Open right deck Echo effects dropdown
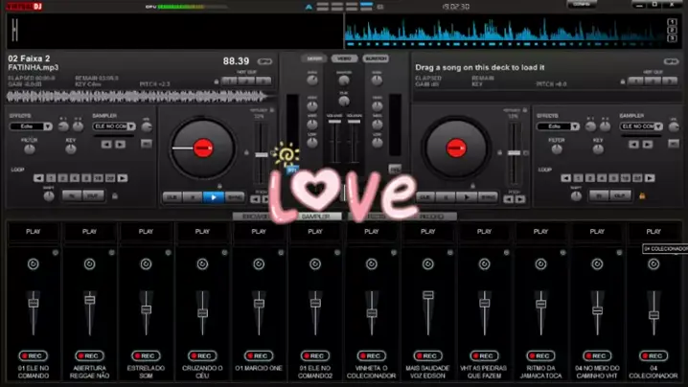Screen dimensions: 688x387 click(558, 126)
